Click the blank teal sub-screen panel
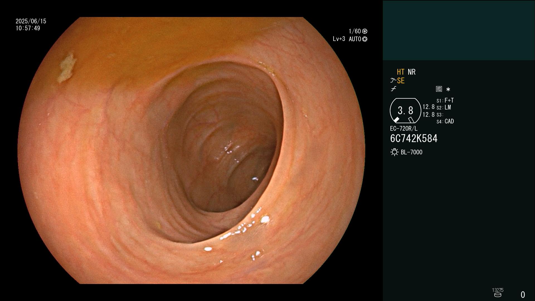This screenshot has height=301, width=535. (x=459, y=30)
